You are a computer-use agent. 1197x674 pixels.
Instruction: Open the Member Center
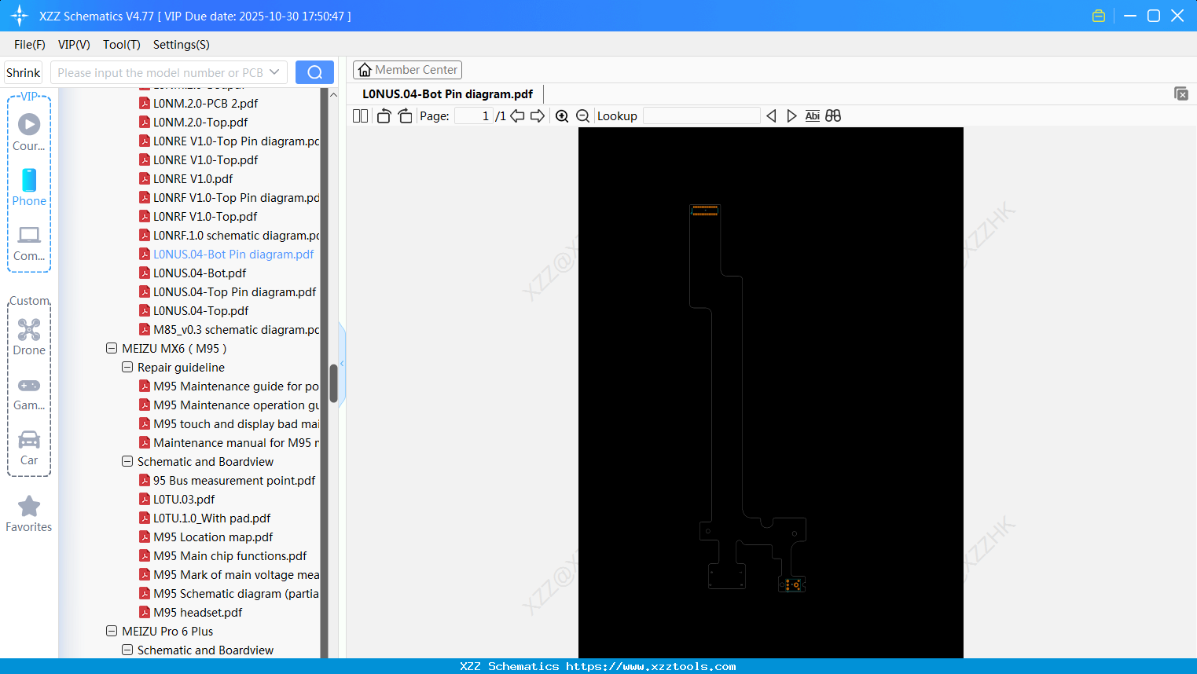[x=407, y=69]
